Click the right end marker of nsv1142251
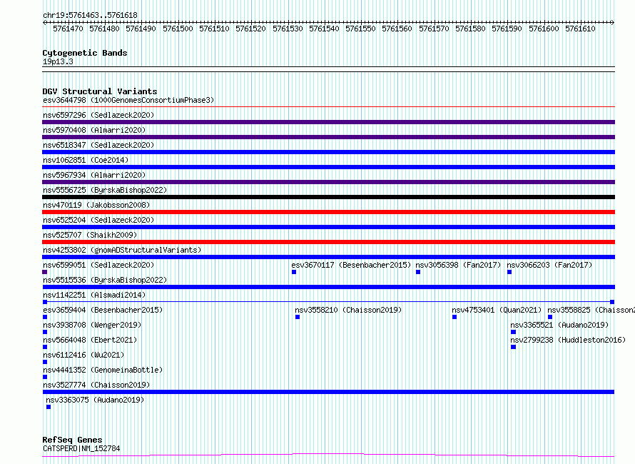Viewport: 635px width, 464px height. coord(612,302)
